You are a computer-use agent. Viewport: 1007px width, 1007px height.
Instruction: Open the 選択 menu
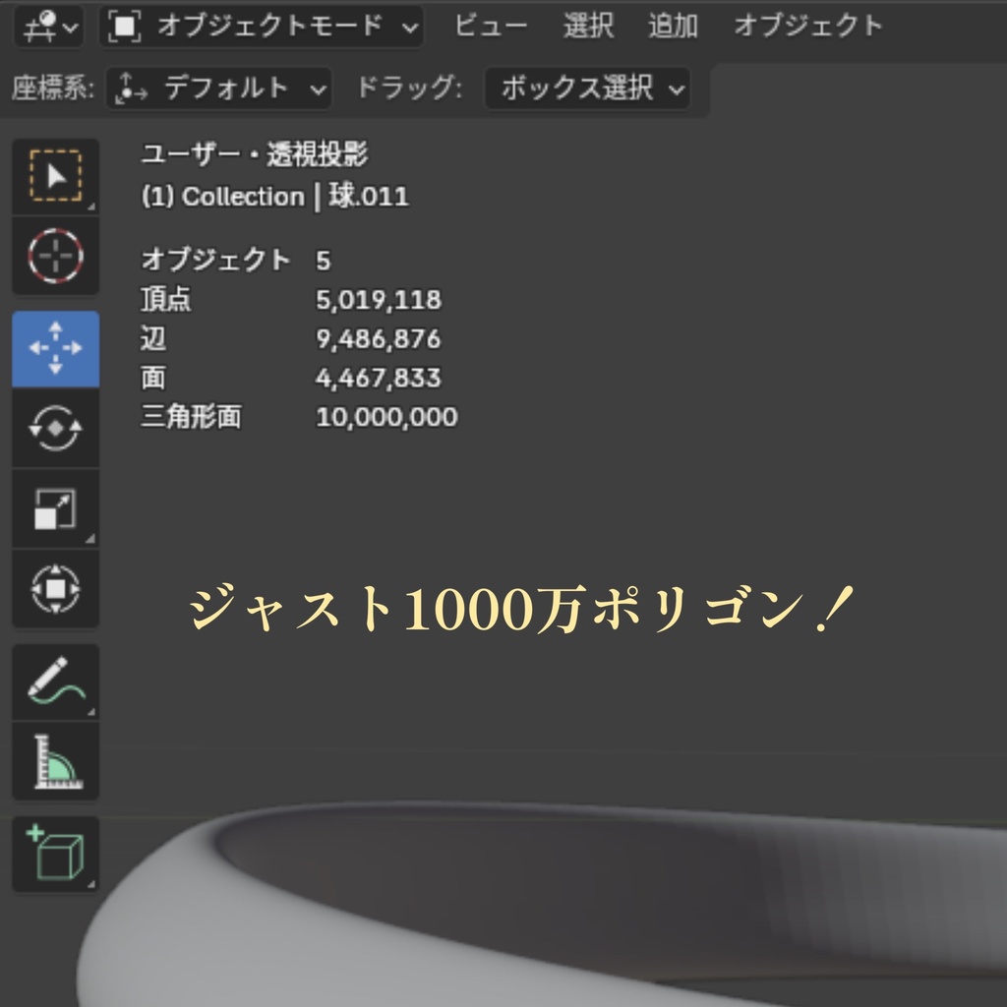(x=588, y=27)
